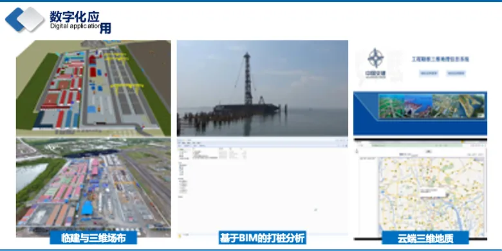Screen dimensions: 502x251
Task: Click the 临建与三维场布 caption label
Action: pos(93,238)
